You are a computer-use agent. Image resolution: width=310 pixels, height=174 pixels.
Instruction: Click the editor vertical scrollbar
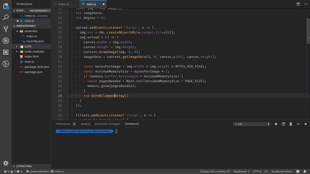tap(308, 31)
